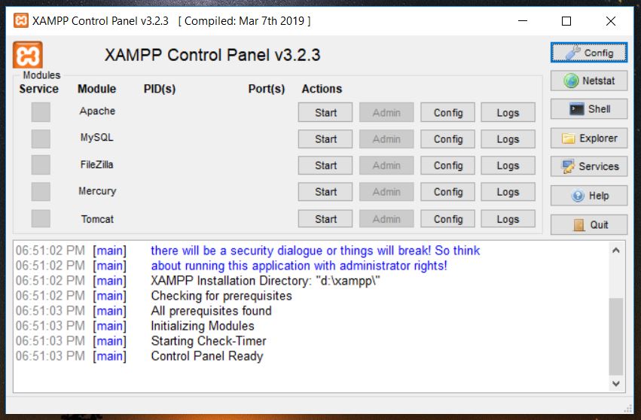Click the 'Control Panel Ready' log line
Screen dimensions: 641x420
pyautogui.click(x=207, y=356)
